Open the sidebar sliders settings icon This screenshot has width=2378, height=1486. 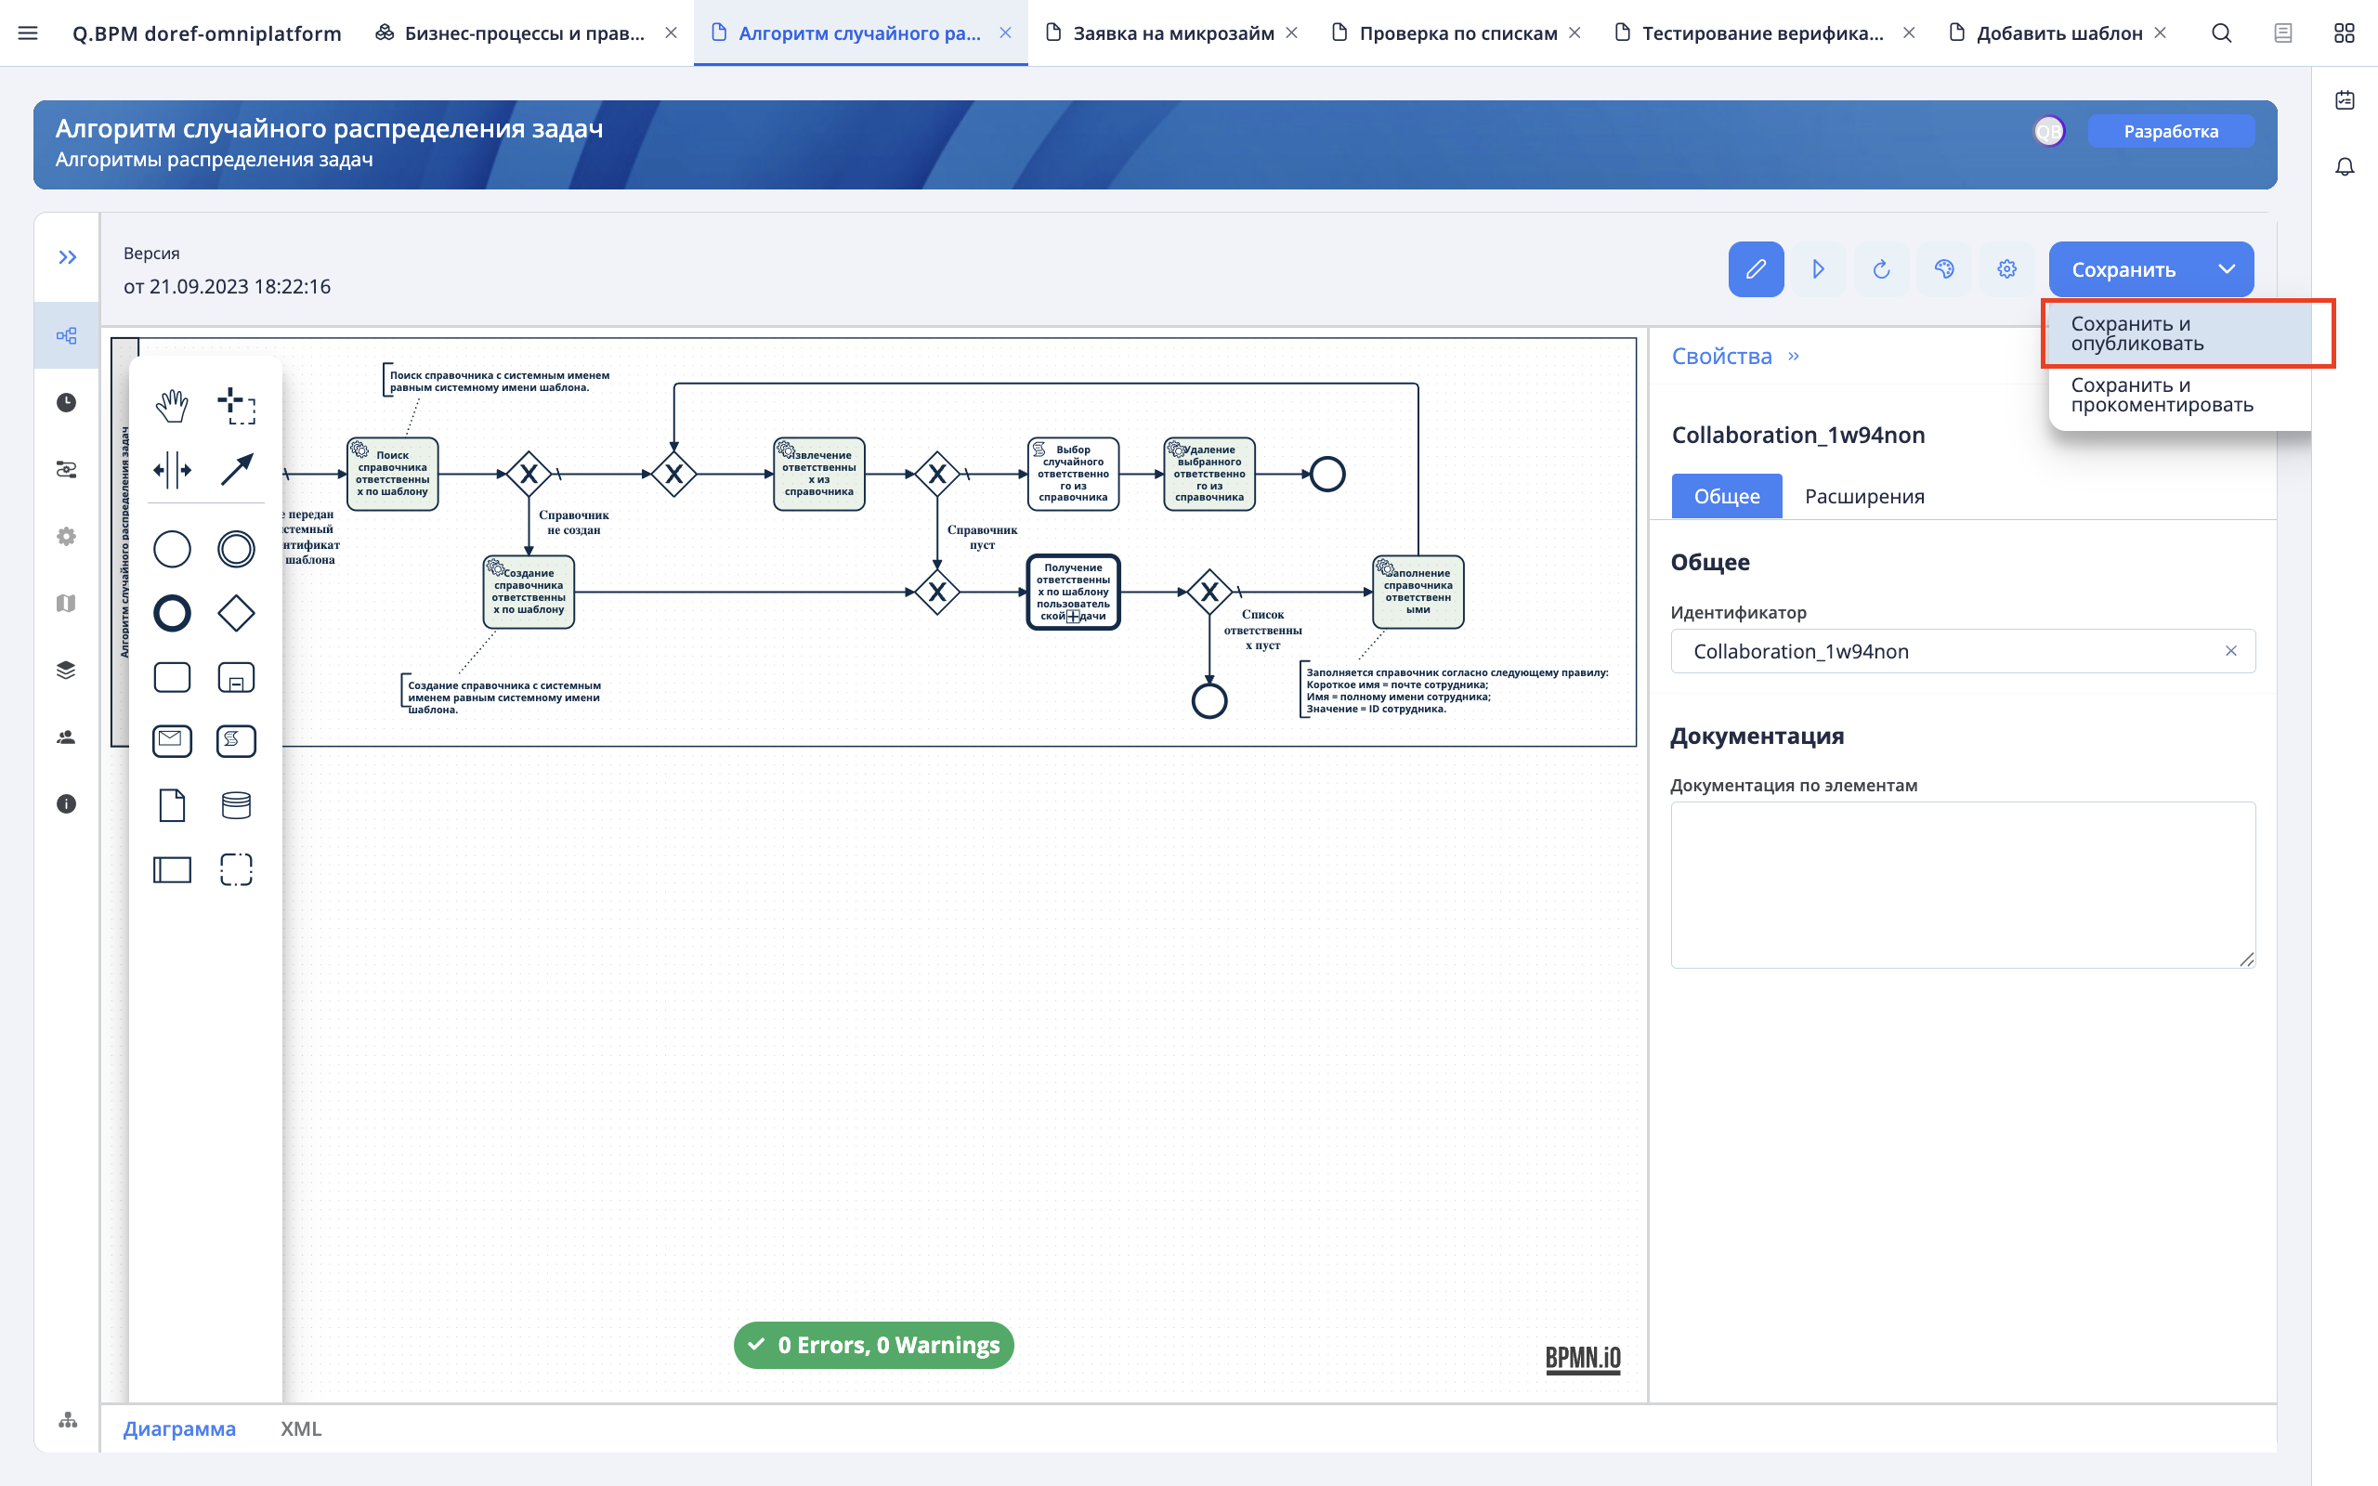coord(67,470)
